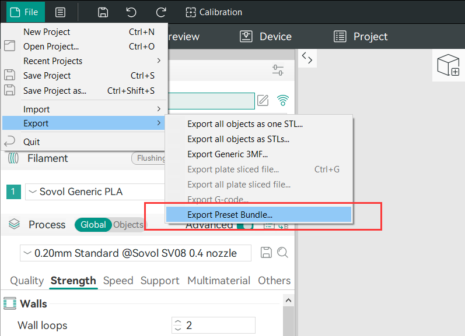This screenshot has height=336, width=465.
Task: Click the save floppy icon in top toolbar
Action: tap(103, 12)
